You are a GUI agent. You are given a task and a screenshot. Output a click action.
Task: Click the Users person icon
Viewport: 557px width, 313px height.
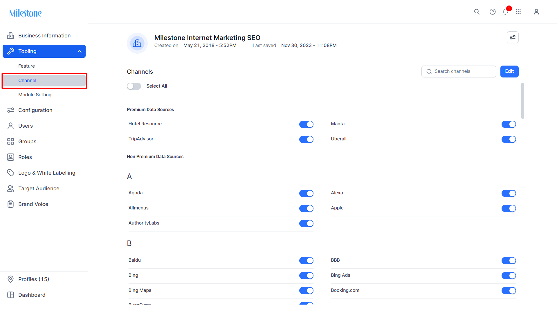(10, 126)
